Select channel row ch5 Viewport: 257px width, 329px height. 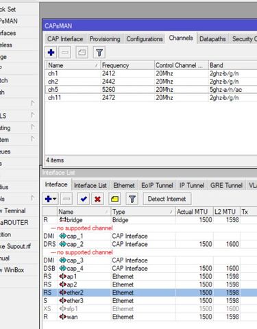point(151,90)
